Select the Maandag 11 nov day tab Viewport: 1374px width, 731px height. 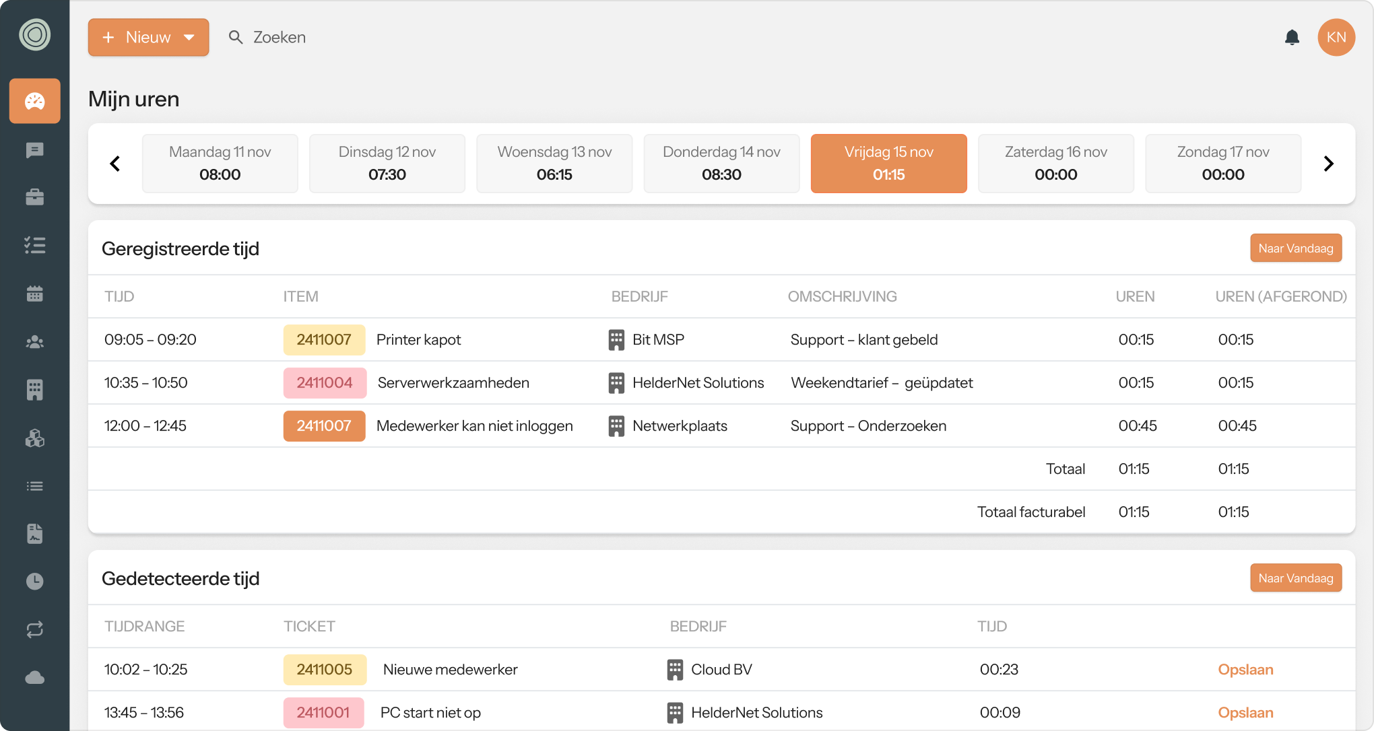(220, 164)
